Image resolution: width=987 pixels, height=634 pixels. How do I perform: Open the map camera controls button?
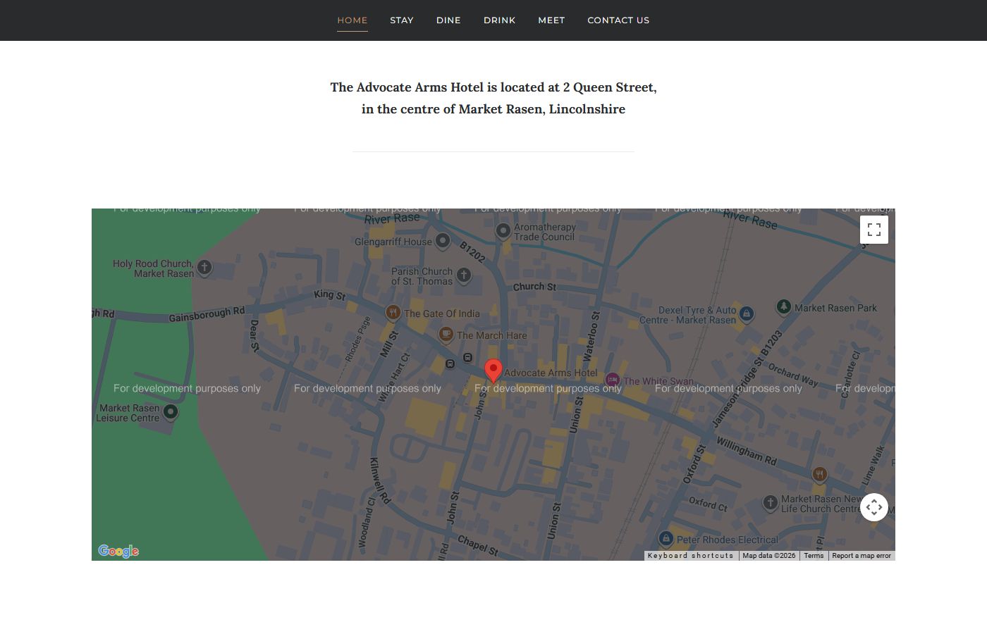tap(874, 507)
